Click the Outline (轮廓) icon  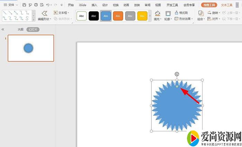point(168,14)
